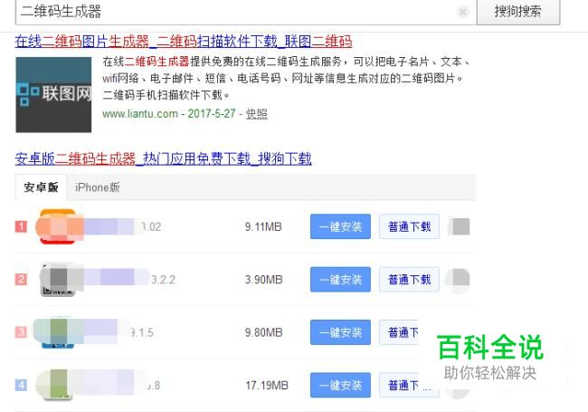
Task: Click the rank badge number 3
Action: point(22,332)
